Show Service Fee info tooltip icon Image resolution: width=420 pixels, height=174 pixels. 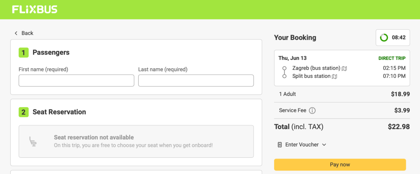click(x=312, y=110)
